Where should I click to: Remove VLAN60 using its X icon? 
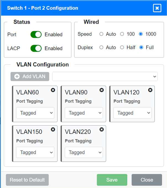coord(53,90)
